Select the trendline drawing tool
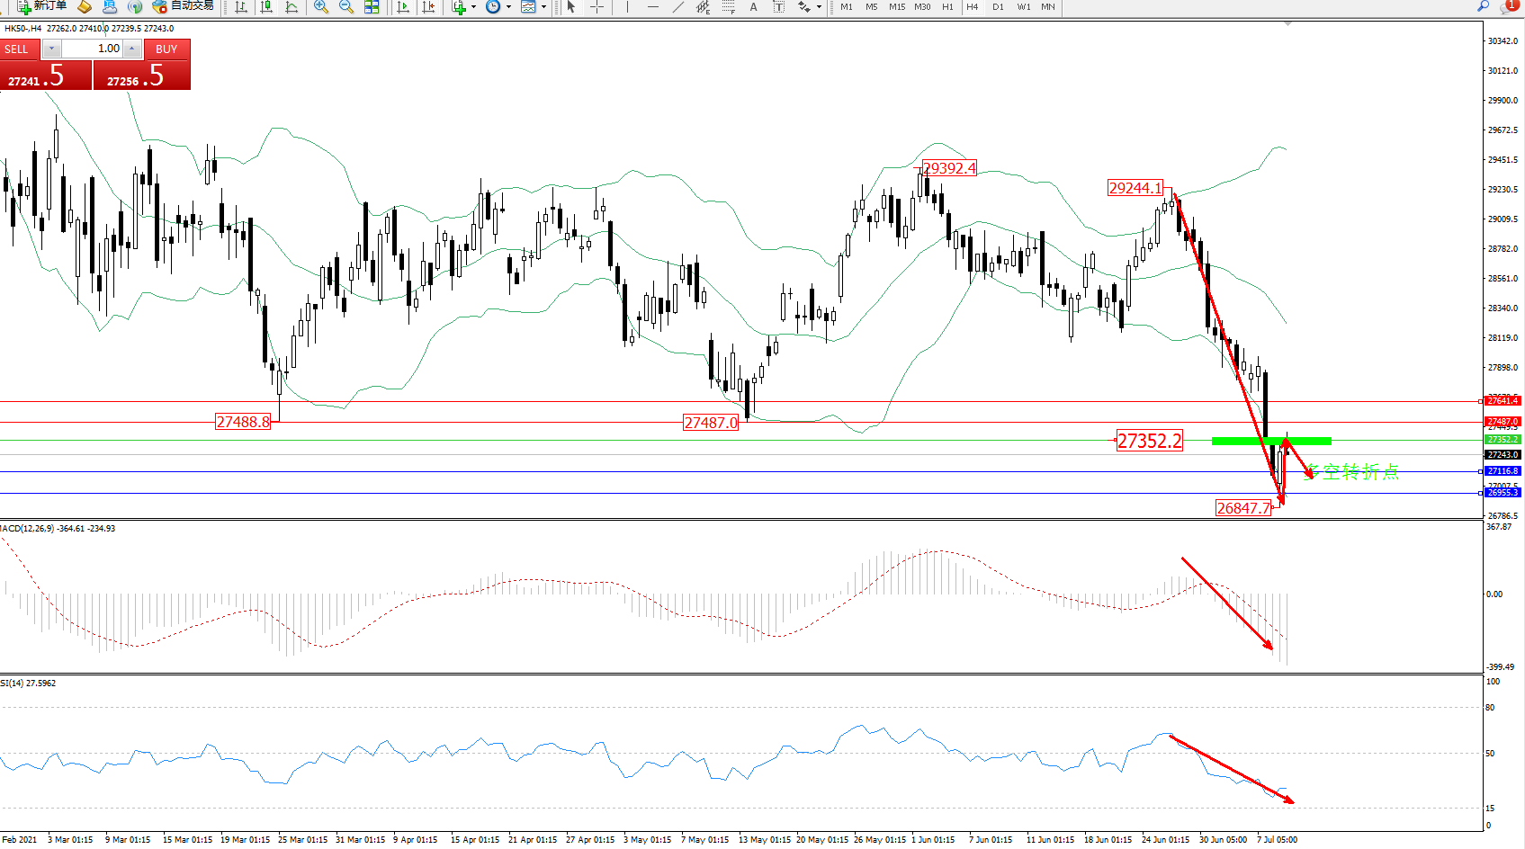This screenshot has width=1525, height=849. (677, 7)
